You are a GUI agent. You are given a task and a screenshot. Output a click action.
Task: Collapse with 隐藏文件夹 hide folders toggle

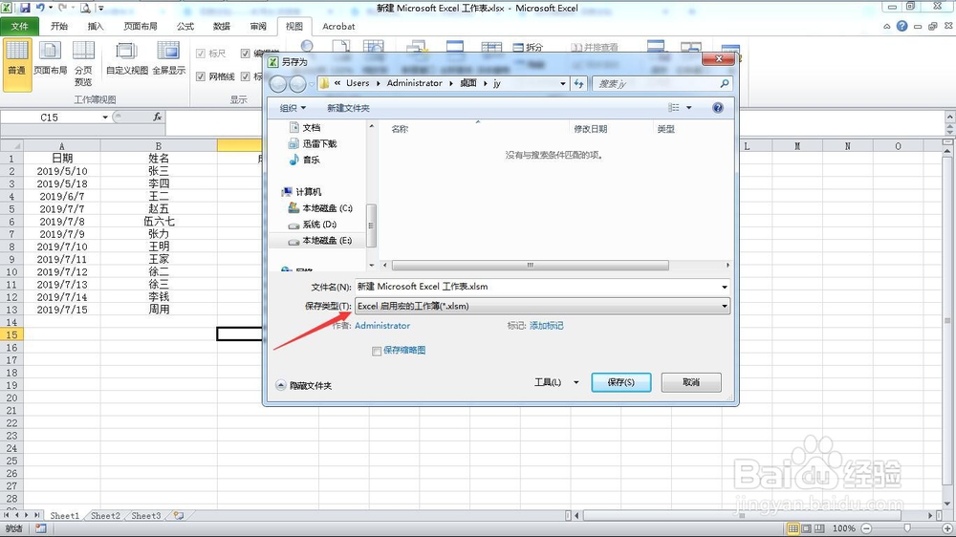tap(304, 385)
